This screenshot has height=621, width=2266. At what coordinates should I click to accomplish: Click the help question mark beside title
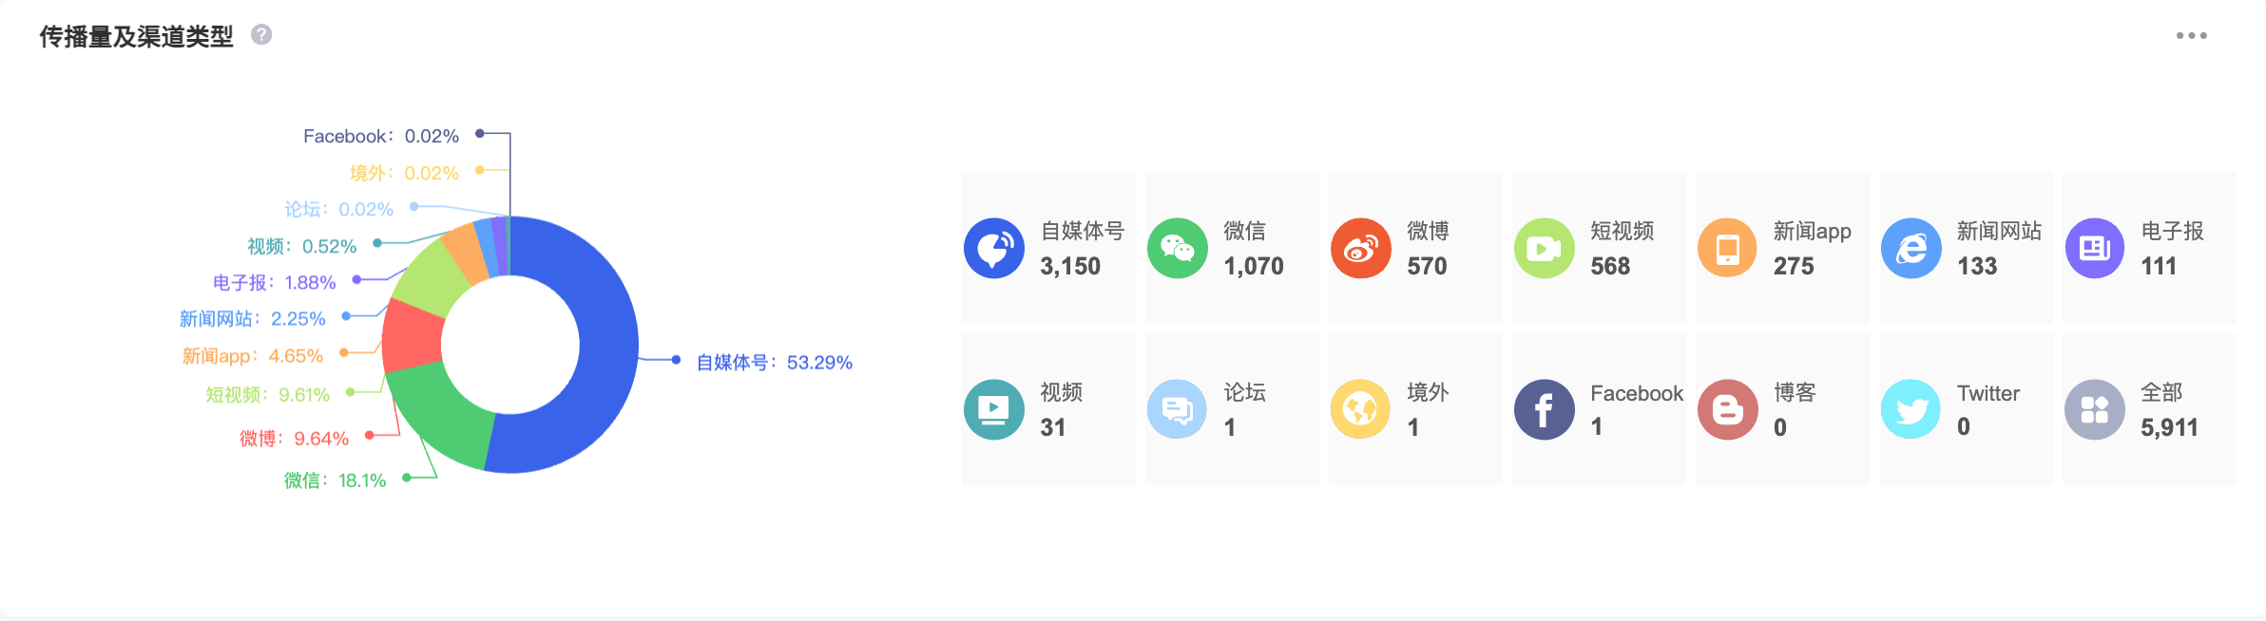coord(261,35)
